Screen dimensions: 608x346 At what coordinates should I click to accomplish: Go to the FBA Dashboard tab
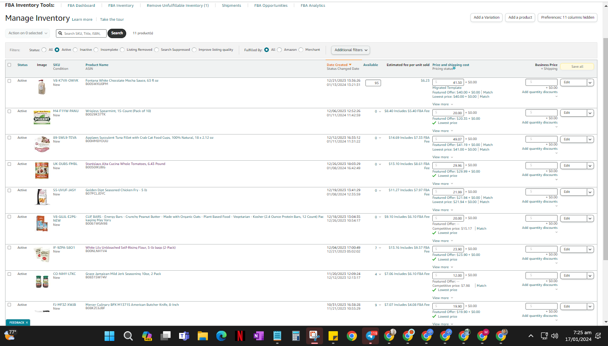click(x=81, y=5)
